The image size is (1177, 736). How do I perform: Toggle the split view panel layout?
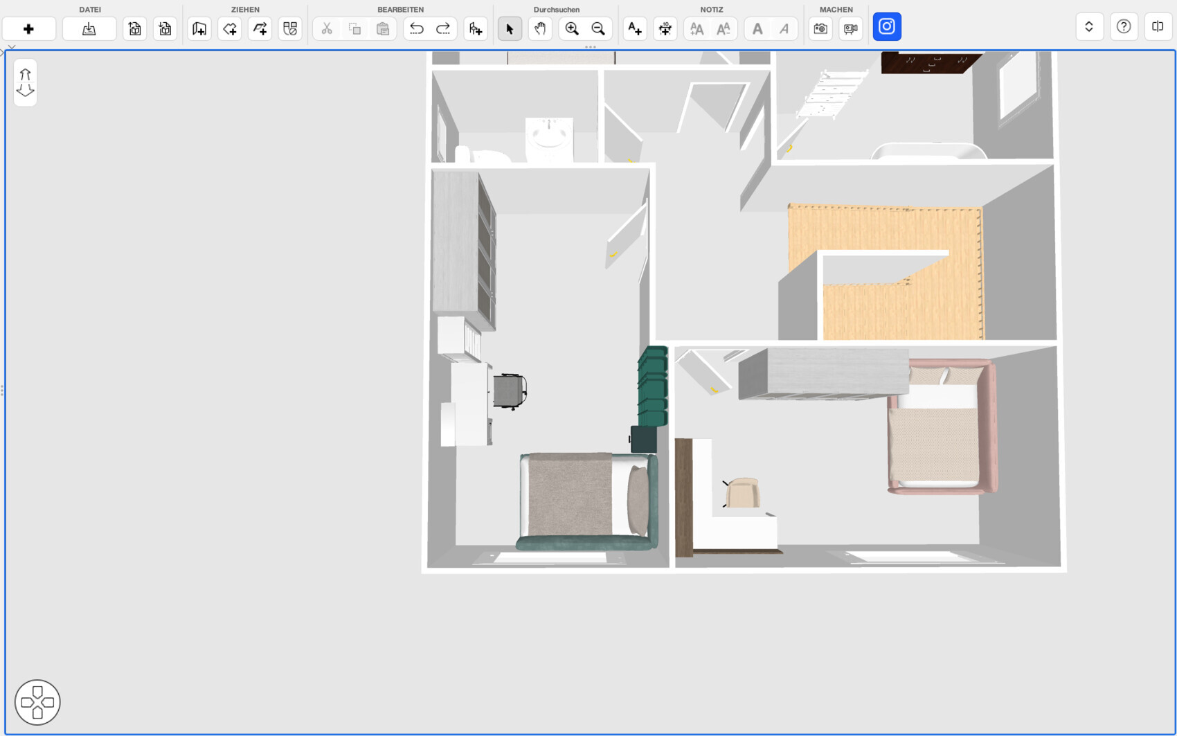(x=1158, y=27)
